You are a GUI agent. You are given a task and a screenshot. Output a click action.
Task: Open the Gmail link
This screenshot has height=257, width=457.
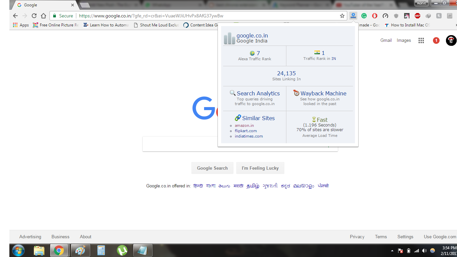tap(386, 40)
